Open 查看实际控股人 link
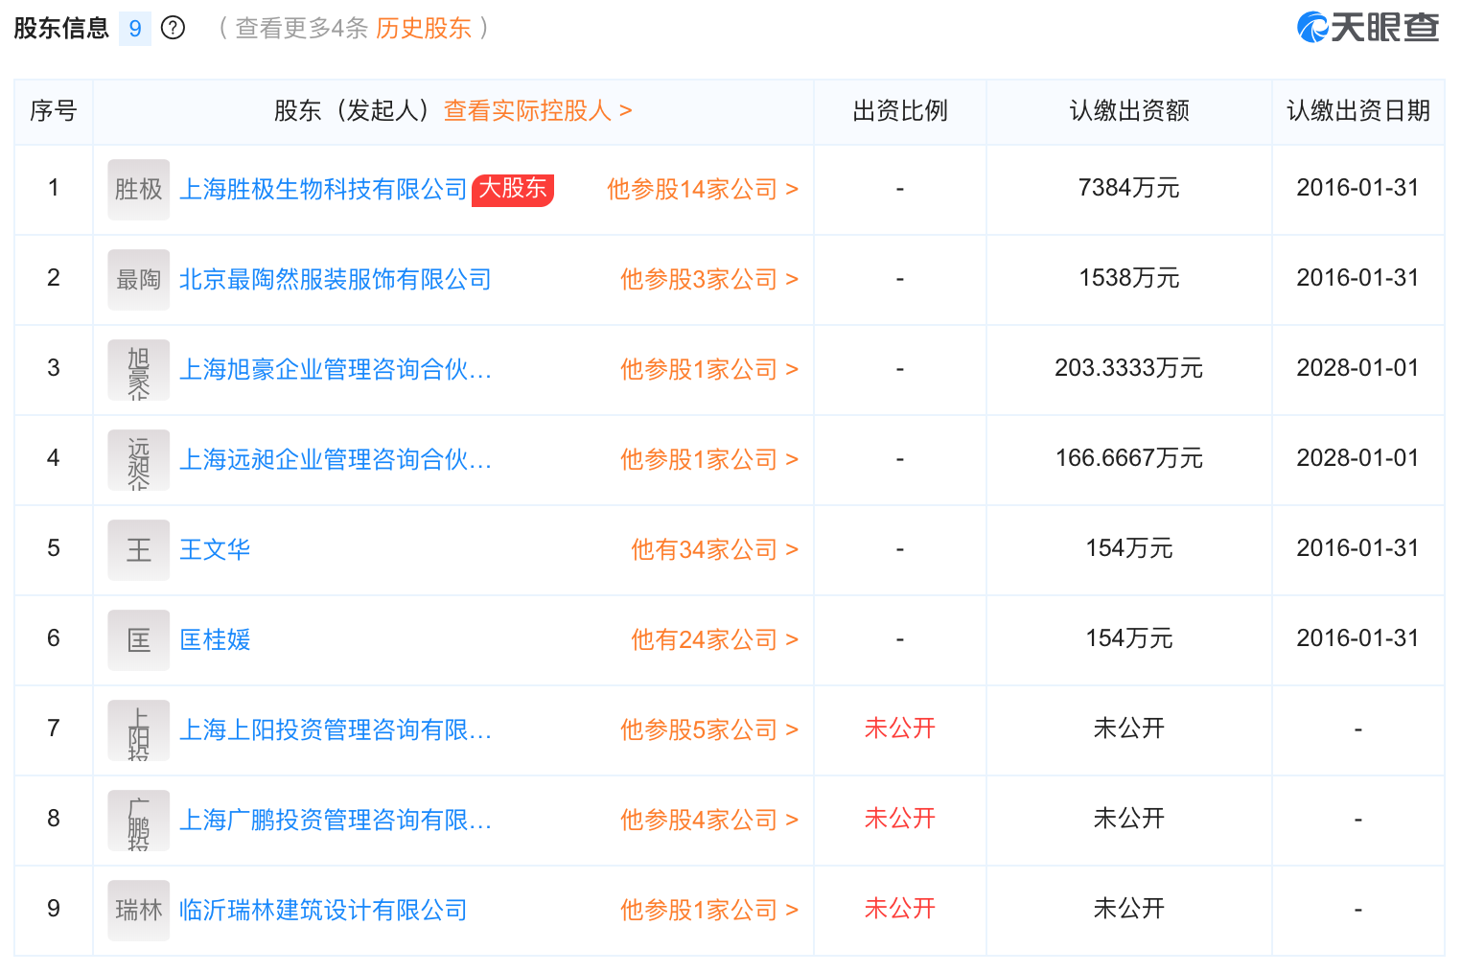 point(538,111)
